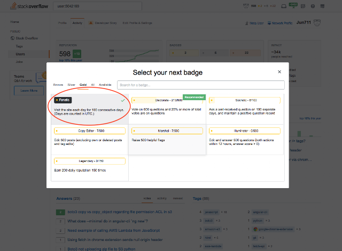Open the Answers (23) heading link
This screenshot has height=251, width=342.
(68, 199)
